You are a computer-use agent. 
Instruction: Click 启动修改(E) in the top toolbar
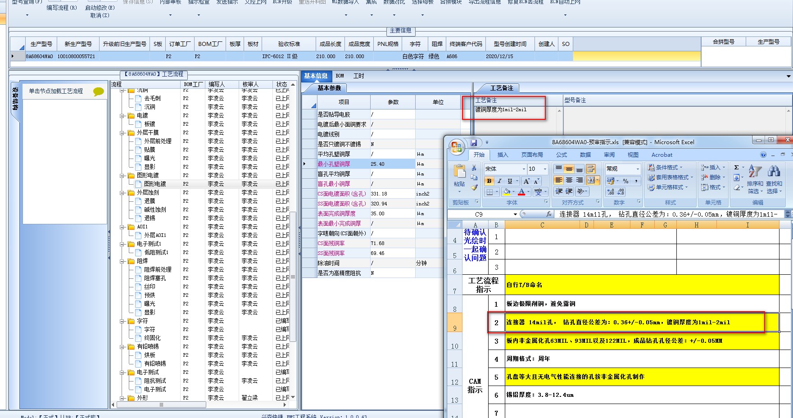100,8
